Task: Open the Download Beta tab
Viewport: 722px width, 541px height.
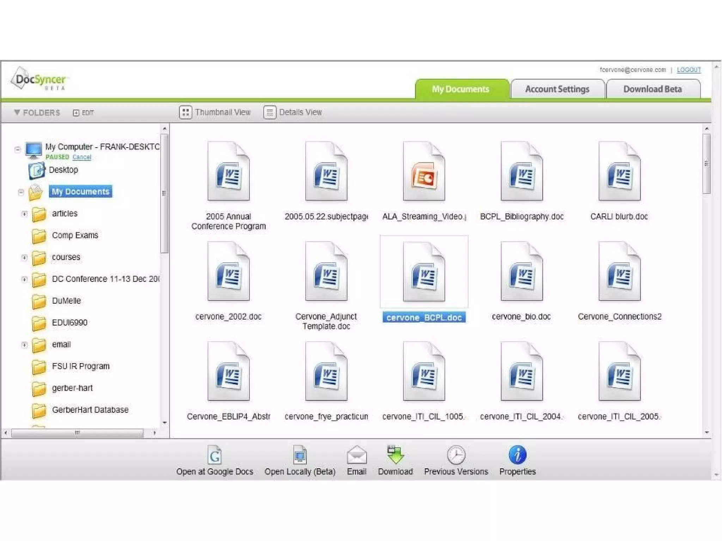Action: (652, 89)
